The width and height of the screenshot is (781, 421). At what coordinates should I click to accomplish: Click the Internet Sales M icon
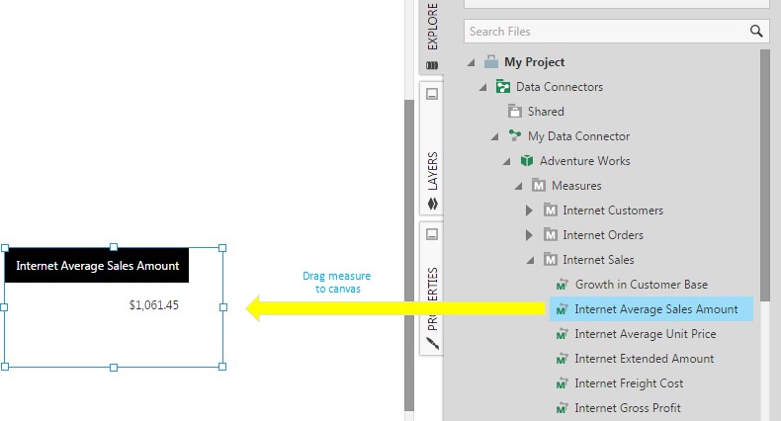(551, 259)
